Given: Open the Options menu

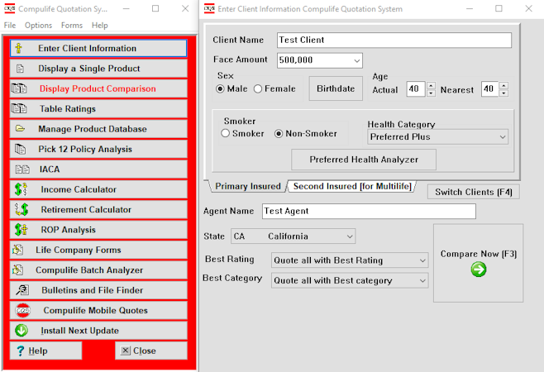Looking at the screenshot, I should point(38,26).
